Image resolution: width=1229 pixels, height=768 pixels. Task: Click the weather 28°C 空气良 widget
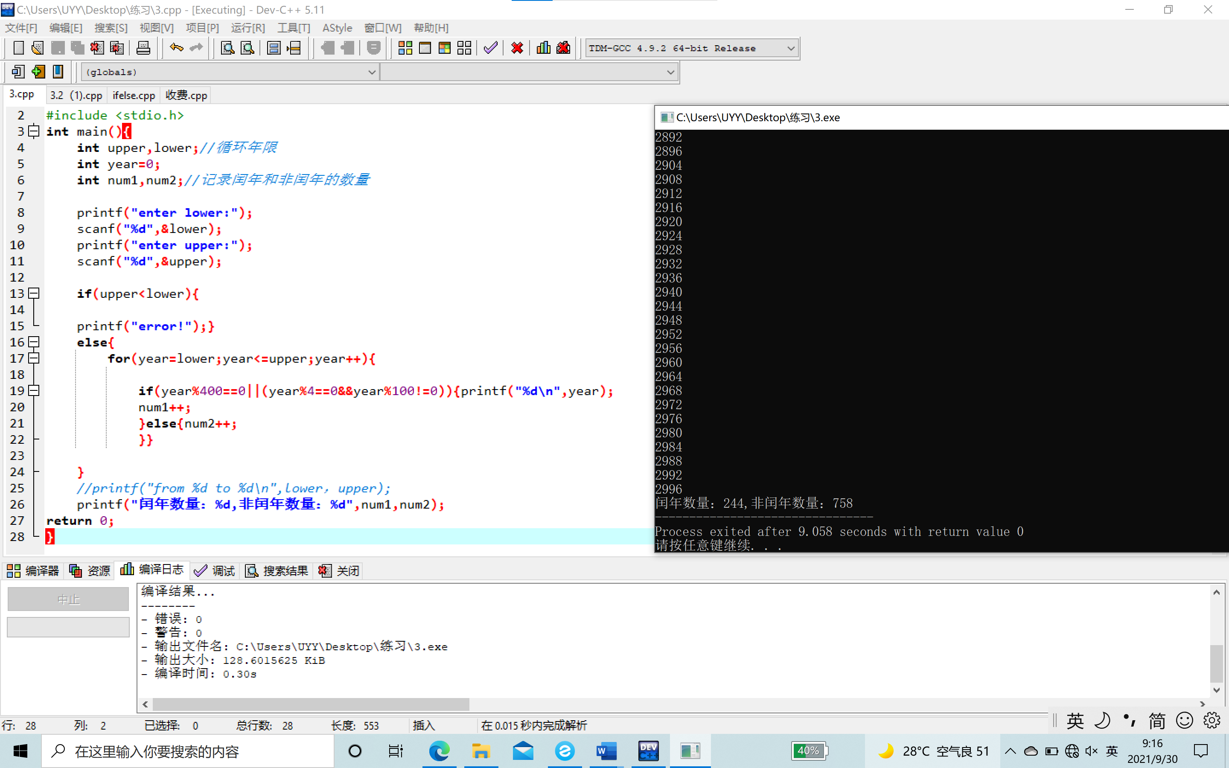934,751
